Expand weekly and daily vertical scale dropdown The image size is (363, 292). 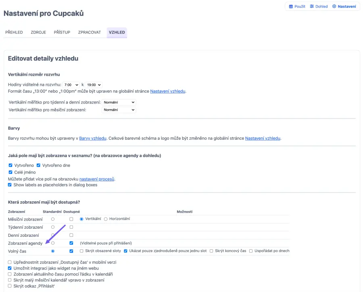pos(119,102)
